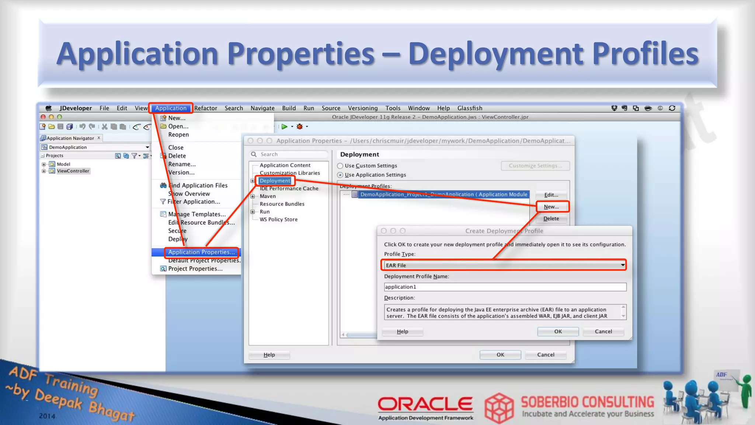Click the Debug bug icon
Viewport: 755px width, 425px height.
point(300,127)
